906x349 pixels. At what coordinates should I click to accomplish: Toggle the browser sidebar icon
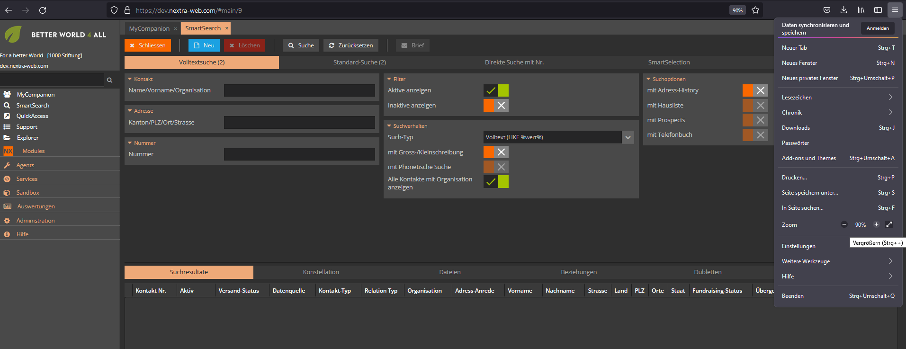click(x=878, y=10)
